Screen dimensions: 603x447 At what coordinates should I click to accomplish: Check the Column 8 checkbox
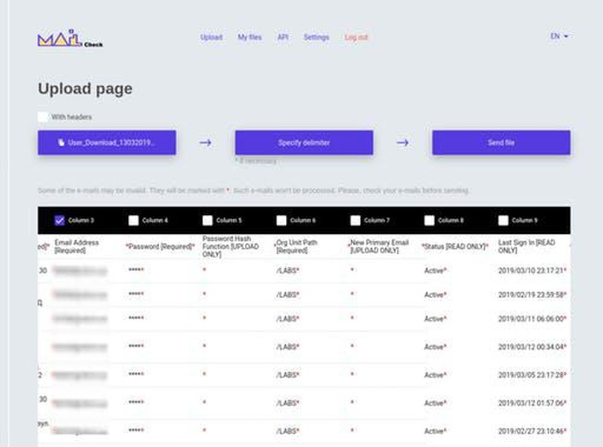point(429,220)
